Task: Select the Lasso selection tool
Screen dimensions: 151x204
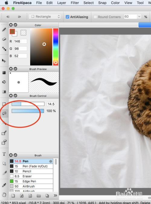Action: coord(4,113)
